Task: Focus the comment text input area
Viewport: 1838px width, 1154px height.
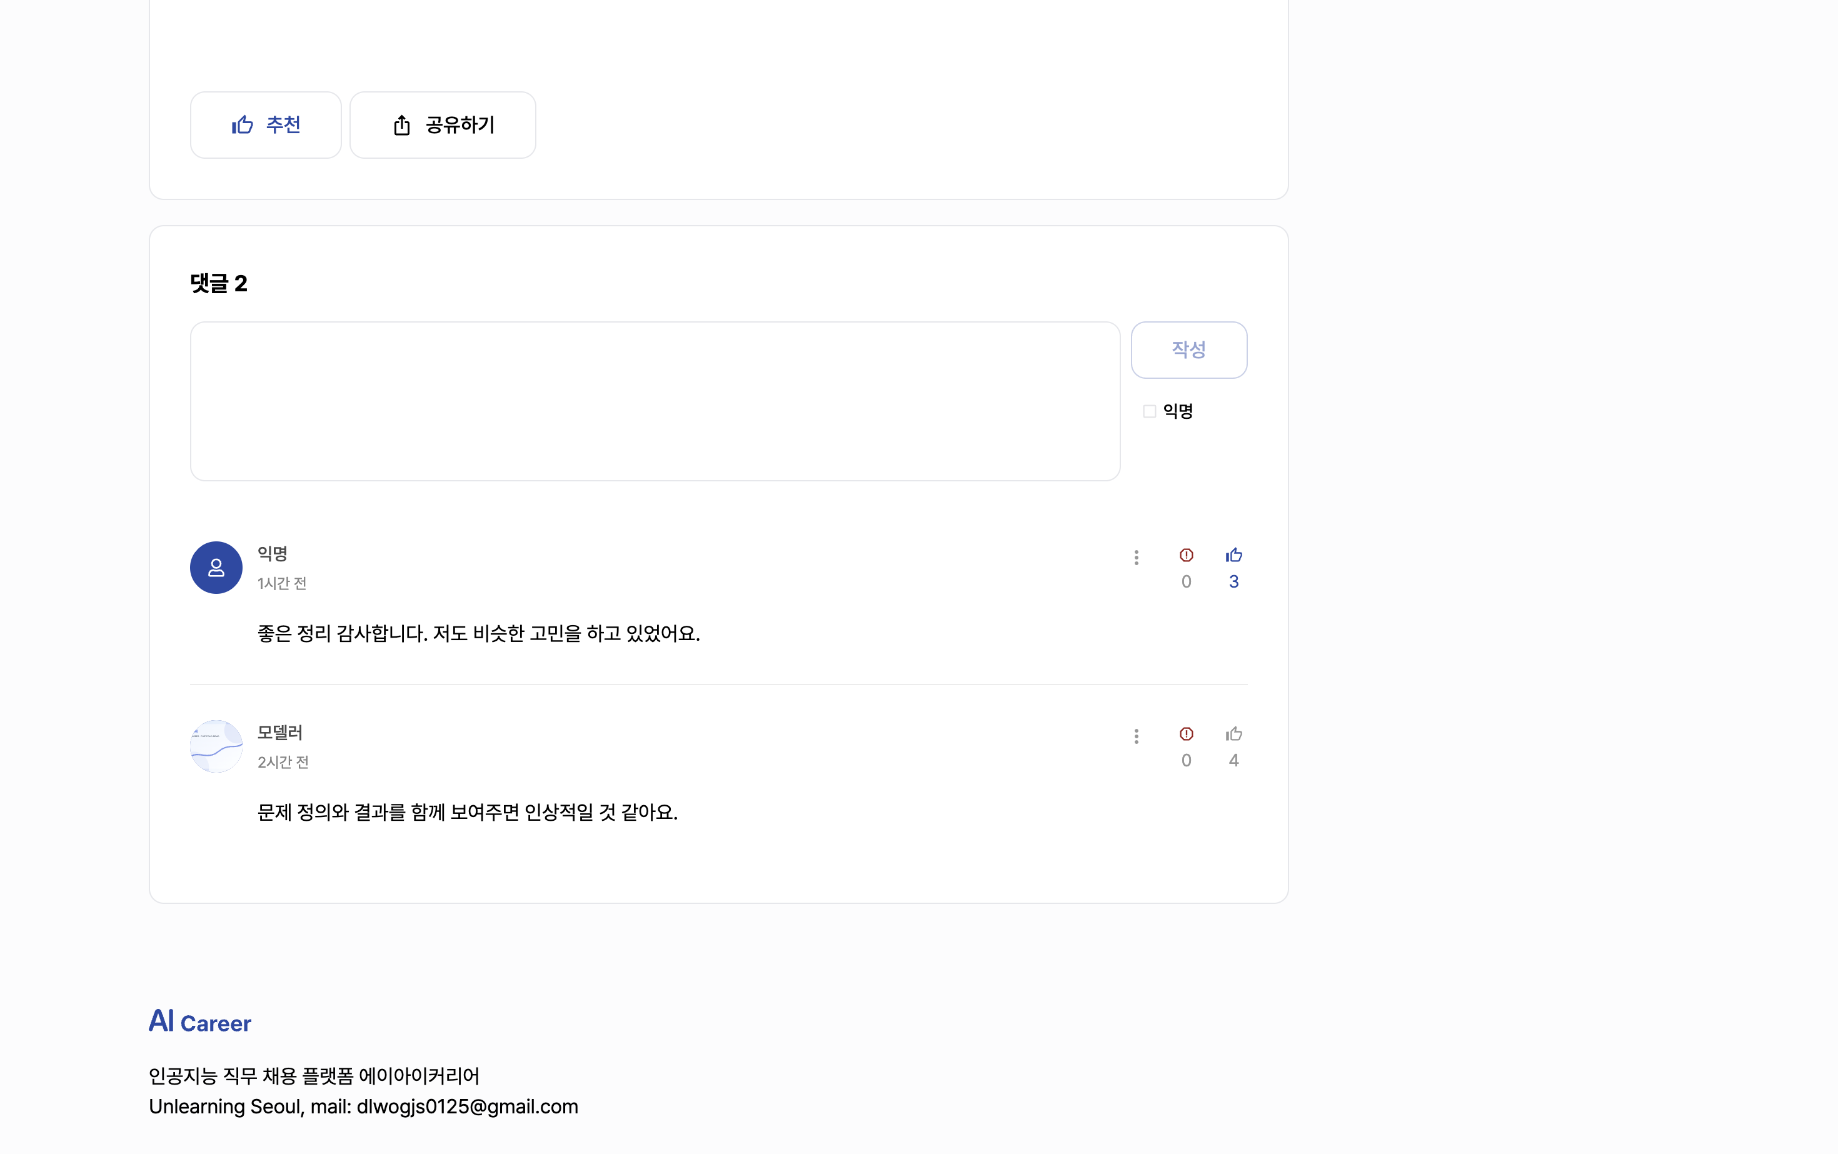Action: click(655, 401)
